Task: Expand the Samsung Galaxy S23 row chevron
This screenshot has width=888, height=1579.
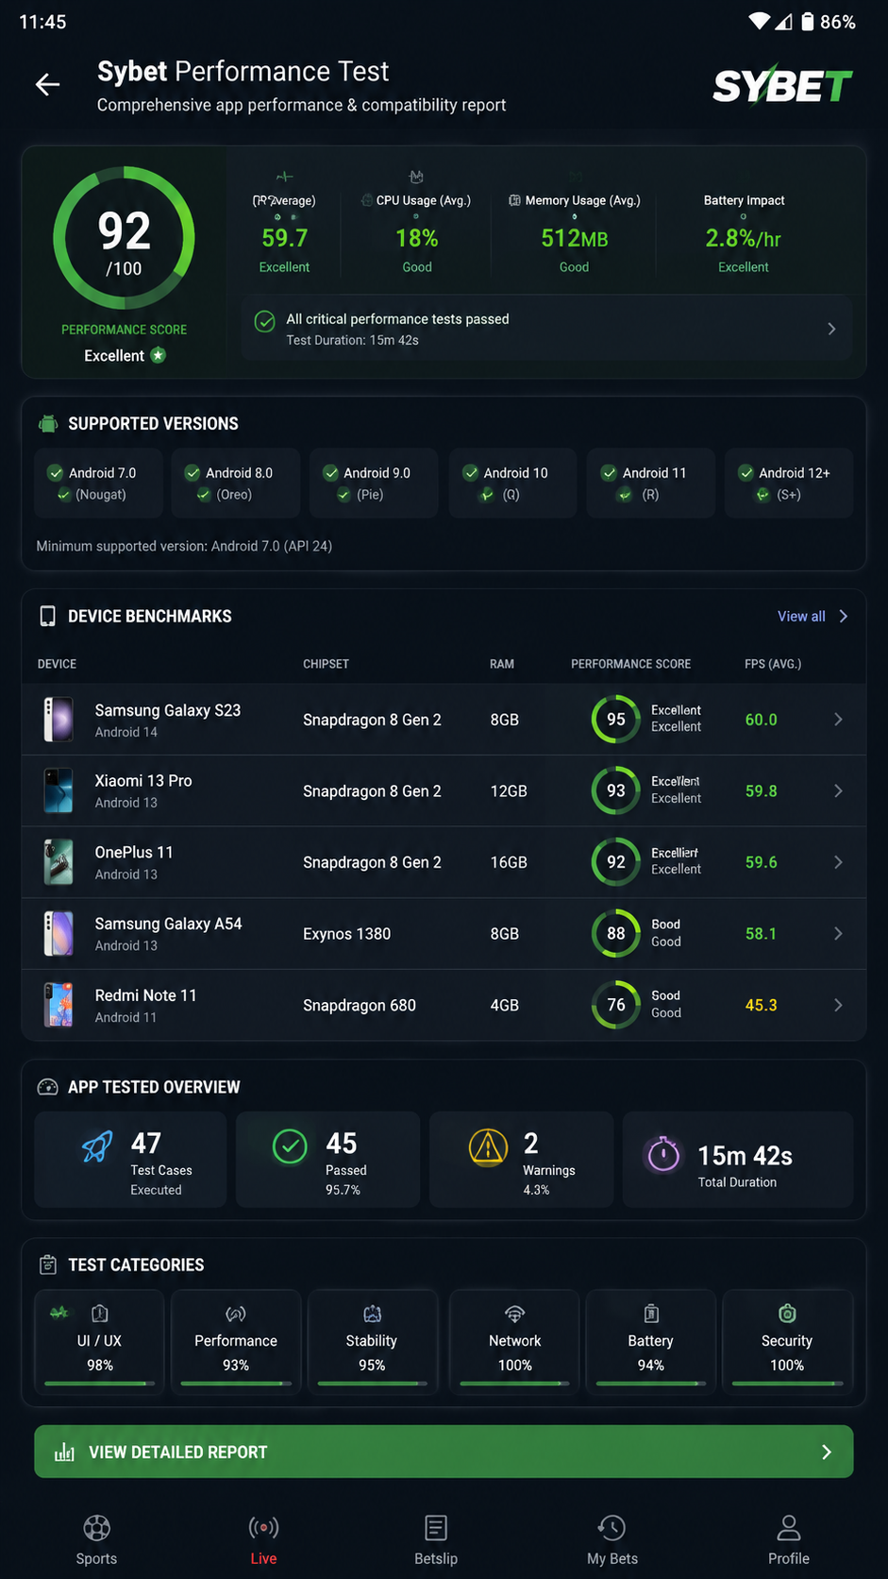Action: 838,720
